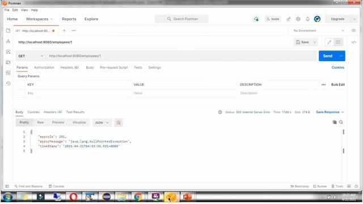Click the edit pencil icon

click(x=329, y=42)
